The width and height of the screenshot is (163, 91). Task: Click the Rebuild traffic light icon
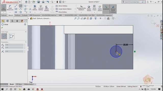[57, 2]
